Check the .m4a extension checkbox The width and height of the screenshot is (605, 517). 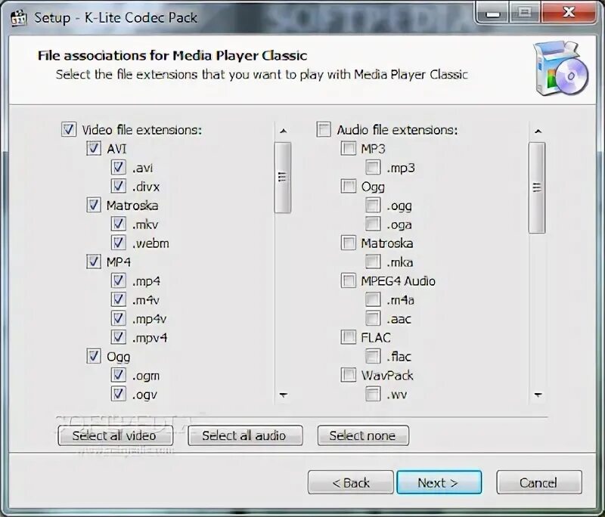pos(373,299)
